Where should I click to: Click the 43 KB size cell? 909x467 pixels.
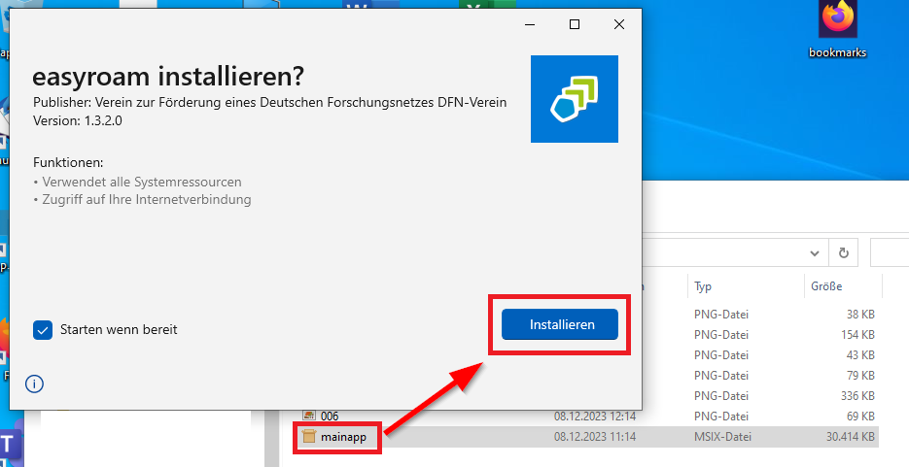click(x=860, y=355)
